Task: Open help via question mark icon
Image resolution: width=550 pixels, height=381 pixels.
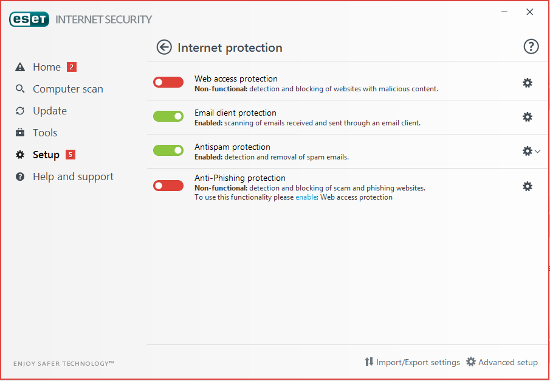Action: (531, 46)
